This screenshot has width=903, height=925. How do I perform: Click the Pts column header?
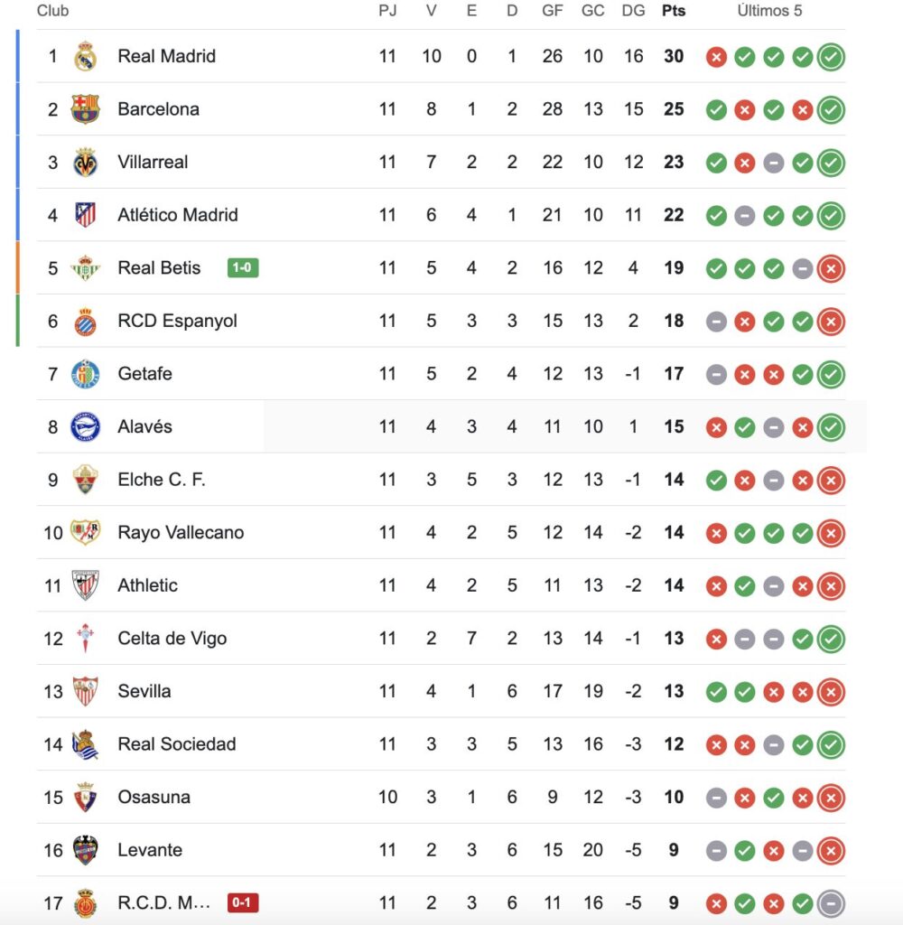(x=673, y=11)
